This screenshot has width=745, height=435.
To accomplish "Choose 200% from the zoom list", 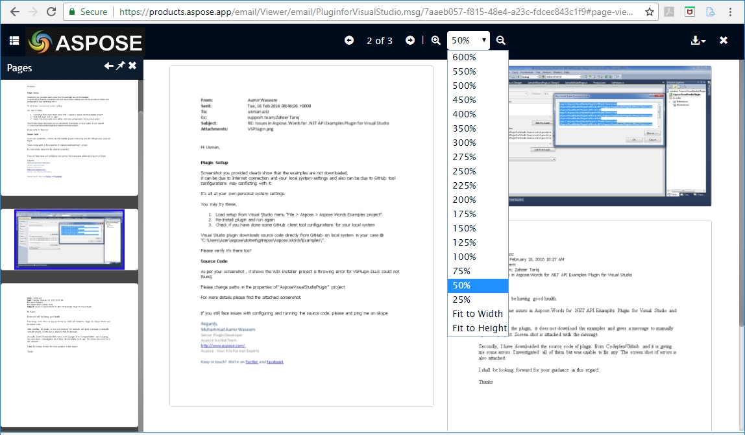I will pyautogui.click(x=478, y=200).
